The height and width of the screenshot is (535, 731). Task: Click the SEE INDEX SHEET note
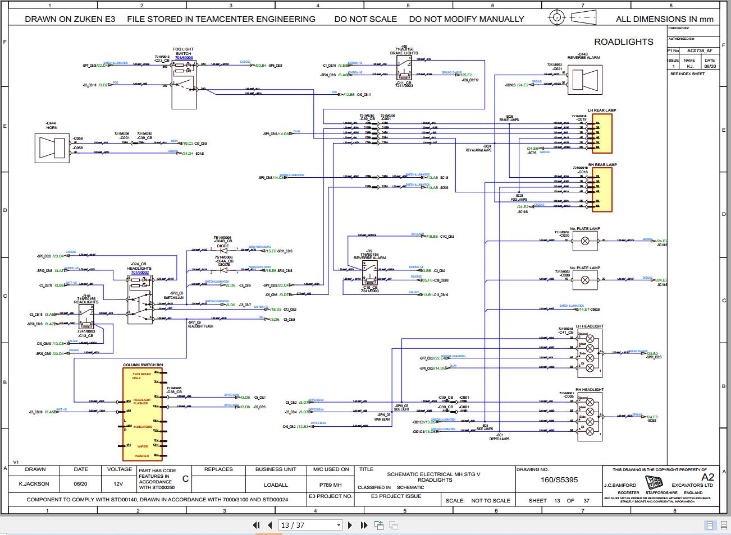pyautogui.click(x=687, y=74)
